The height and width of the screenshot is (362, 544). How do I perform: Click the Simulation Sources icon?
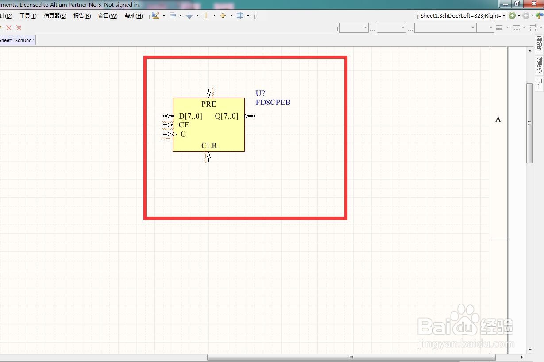223,15
